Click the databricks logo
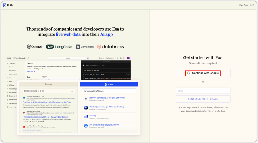This screenshot has width=258, height=143. pos(111,47)
